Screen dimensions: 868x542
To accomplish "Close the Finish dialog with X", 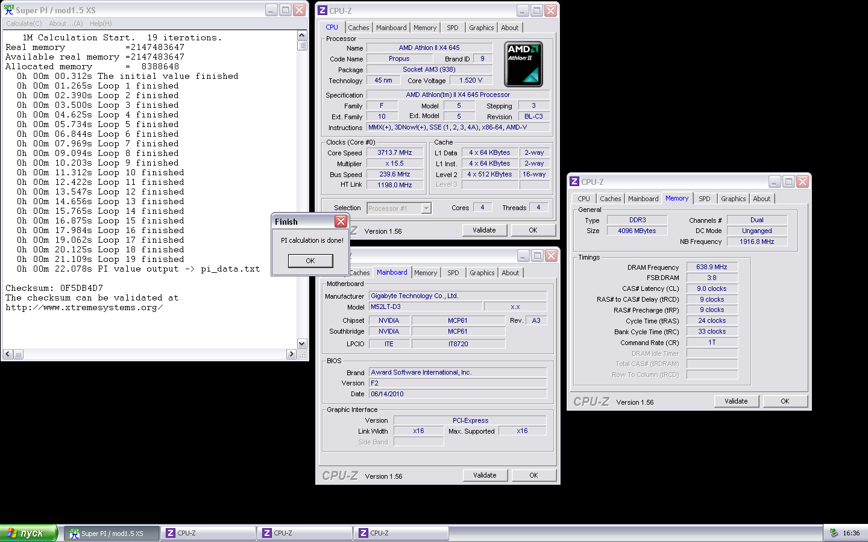I will coord(341,222).
